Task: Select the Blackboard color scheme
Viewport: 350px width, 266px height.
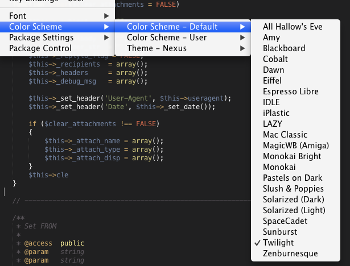Action: (x=295, y=48)
